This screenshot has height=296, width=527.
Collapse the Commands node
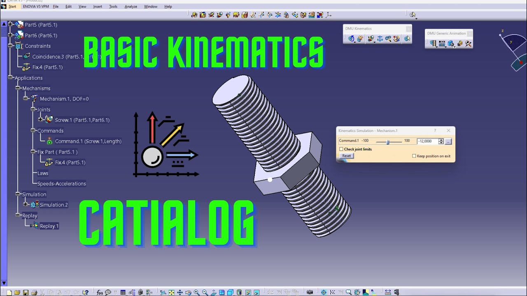33,131
